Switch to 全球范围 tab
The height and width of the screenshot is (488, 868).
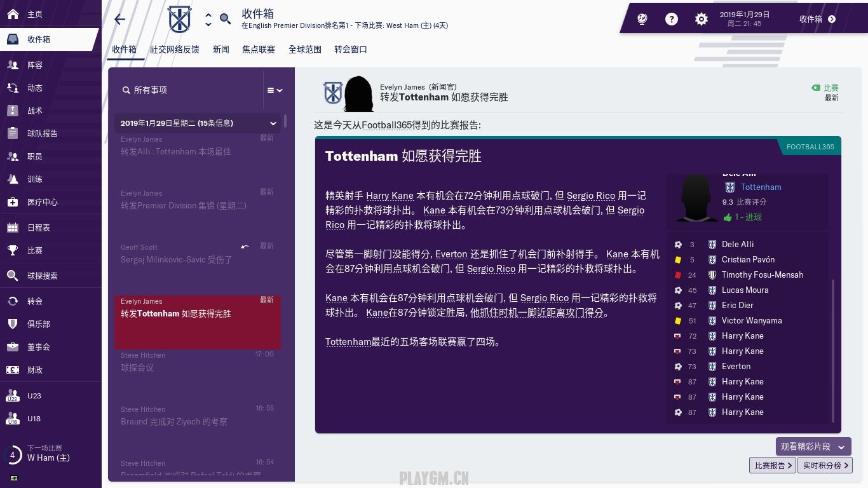pos(305,50)
